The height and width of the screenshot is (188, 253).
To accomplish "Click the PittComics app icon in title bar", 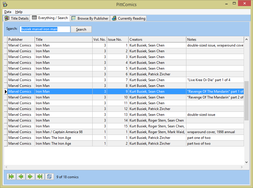I will click(5, 4).
